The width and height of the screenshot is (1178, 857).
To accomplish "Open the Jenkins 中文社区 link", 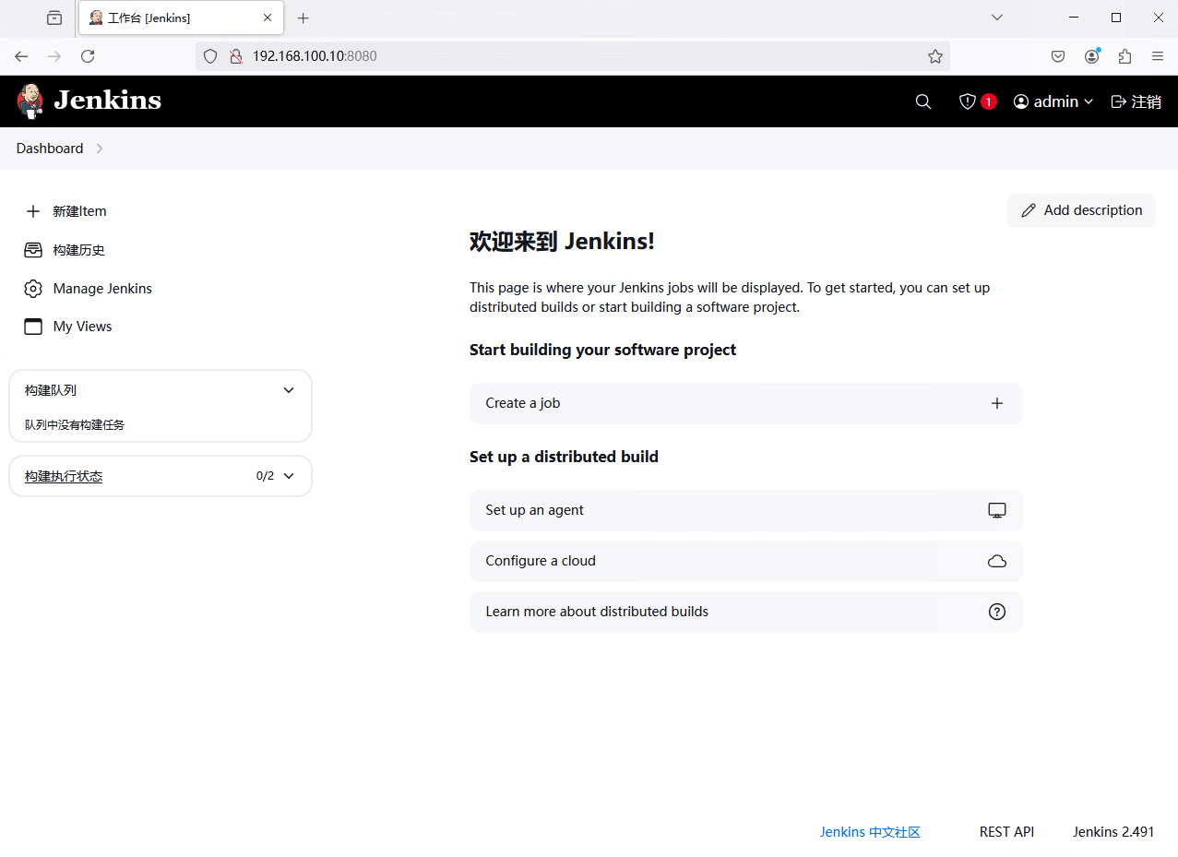I will tap(870, 832).
